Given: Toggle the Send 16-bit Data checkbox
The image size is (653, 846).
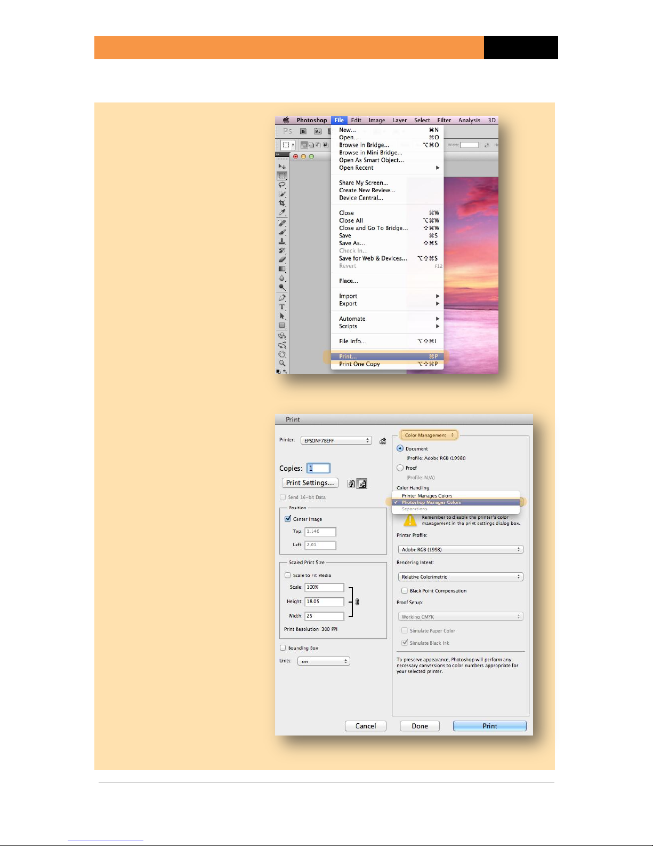Looking at the screenshot, I should [283, 497].
